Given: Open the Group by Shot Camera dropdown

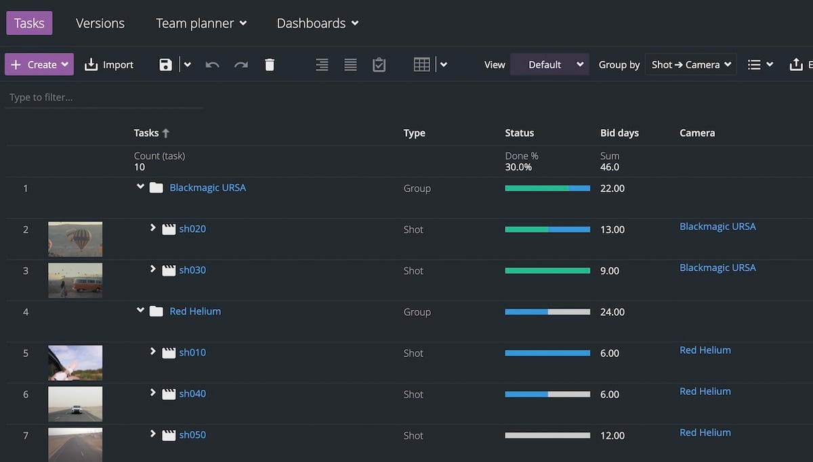Looking at the screenshot, I should [690, 65].
